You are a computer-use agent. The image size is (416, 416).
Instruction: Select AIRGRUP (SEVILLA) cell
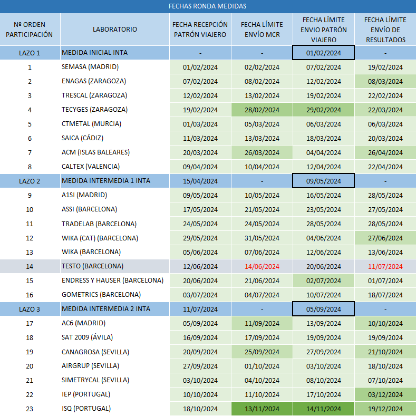(x=115, y=366)
